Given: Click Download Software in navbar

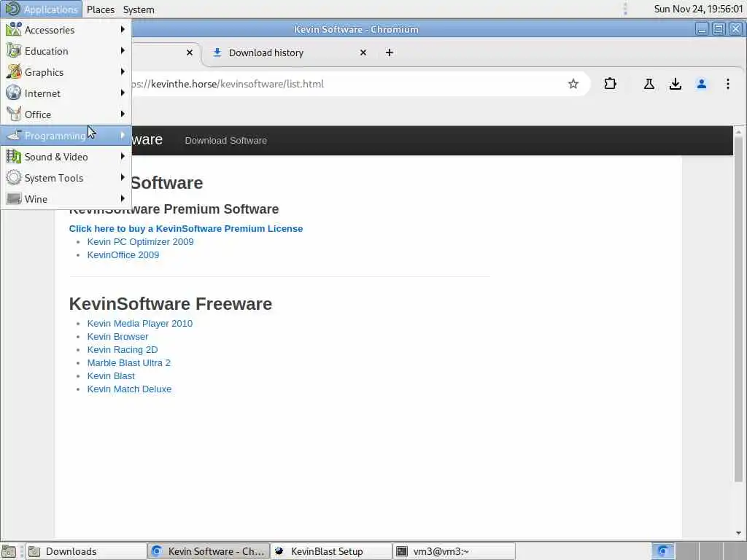Looking at the screenshot, I should 226,141.
